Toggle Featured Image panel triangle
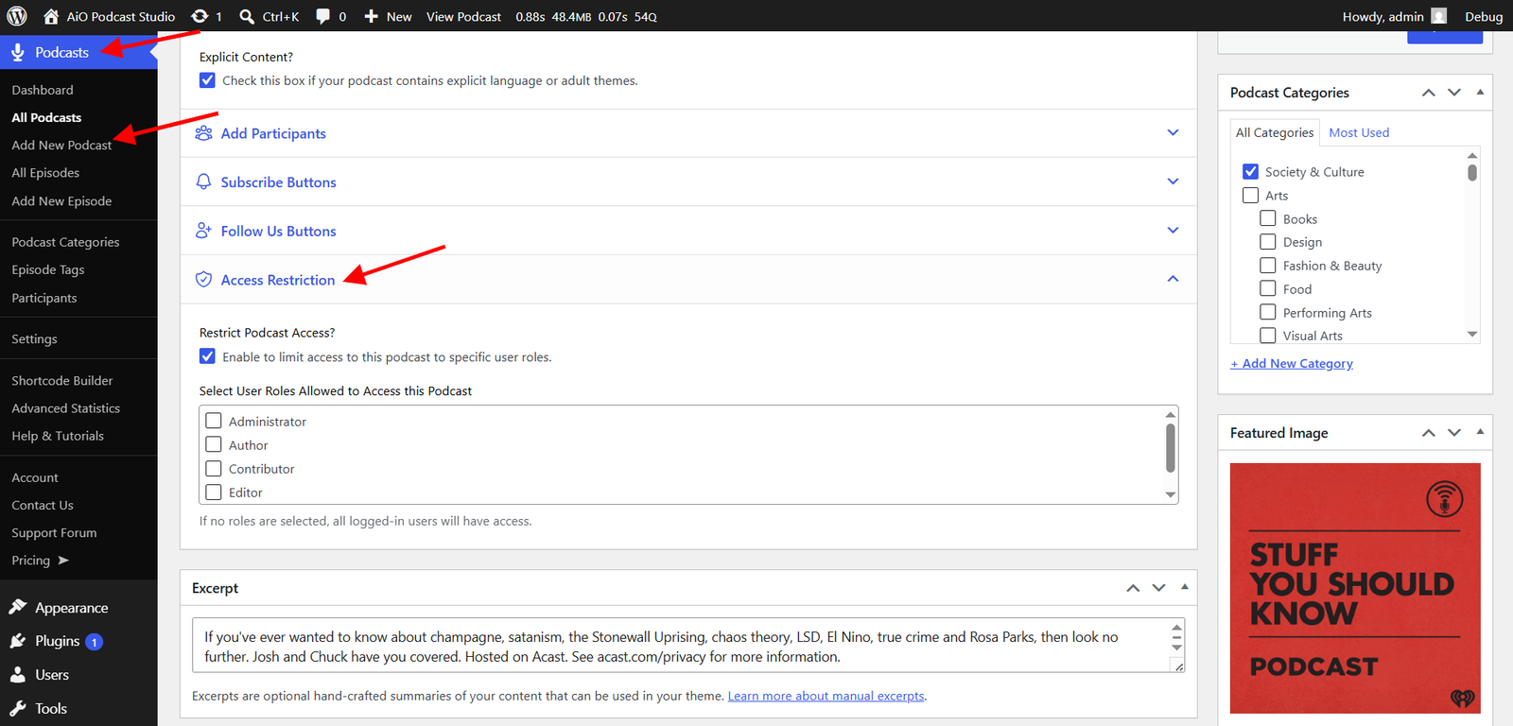The width and height of the screenshot is (1513, 726). [1480, 432]
